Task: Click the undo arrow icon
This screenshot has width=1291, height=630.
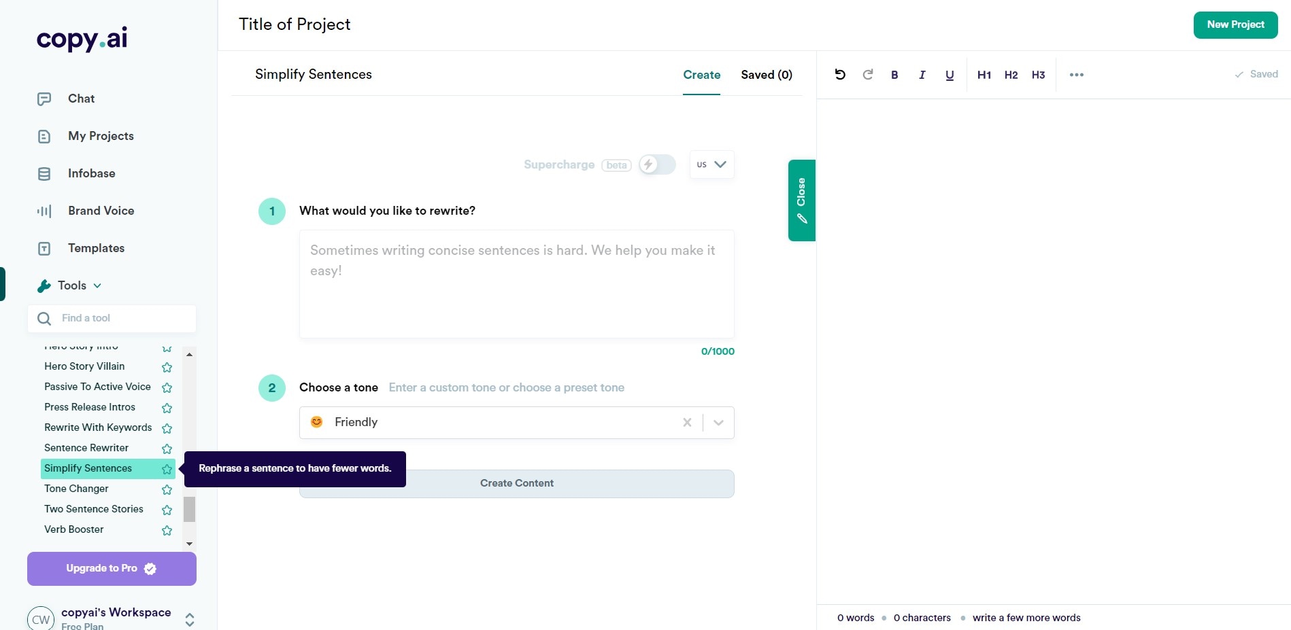Action: [840, 75]
